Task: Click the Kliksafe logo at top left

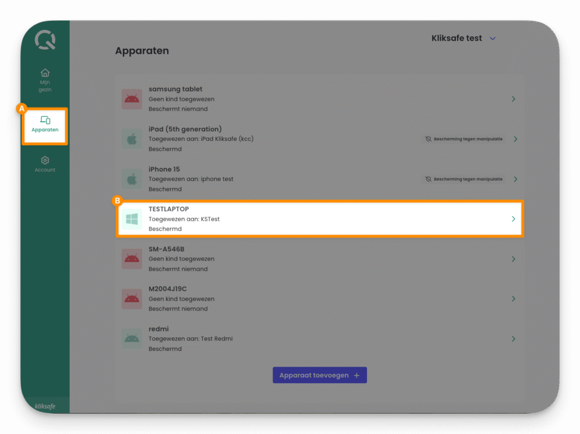Action: [45, 40]
